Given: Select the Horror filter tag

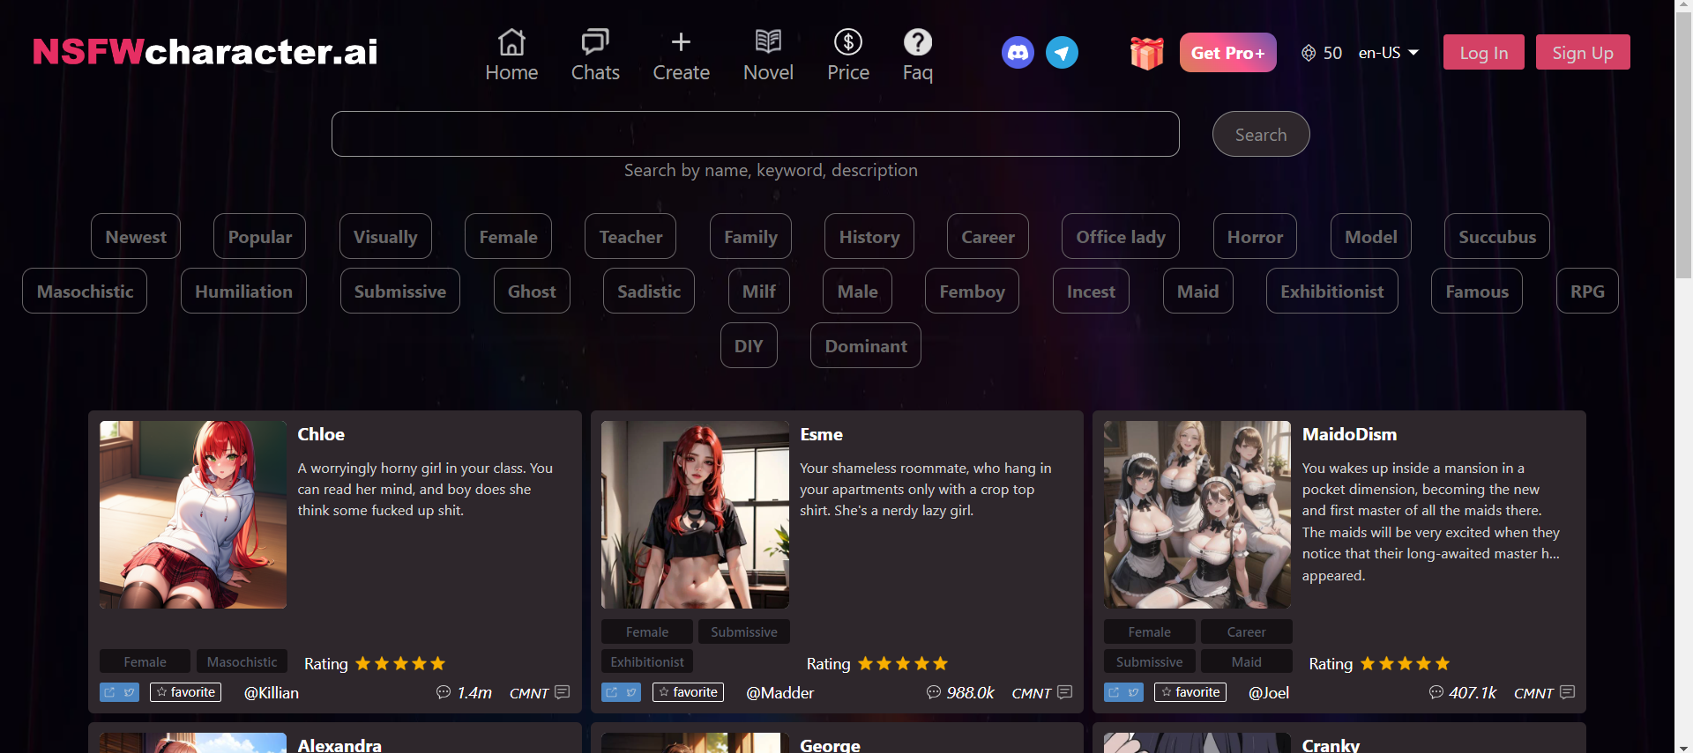Looking at the screenshot, I should [x=1255, y=236].
